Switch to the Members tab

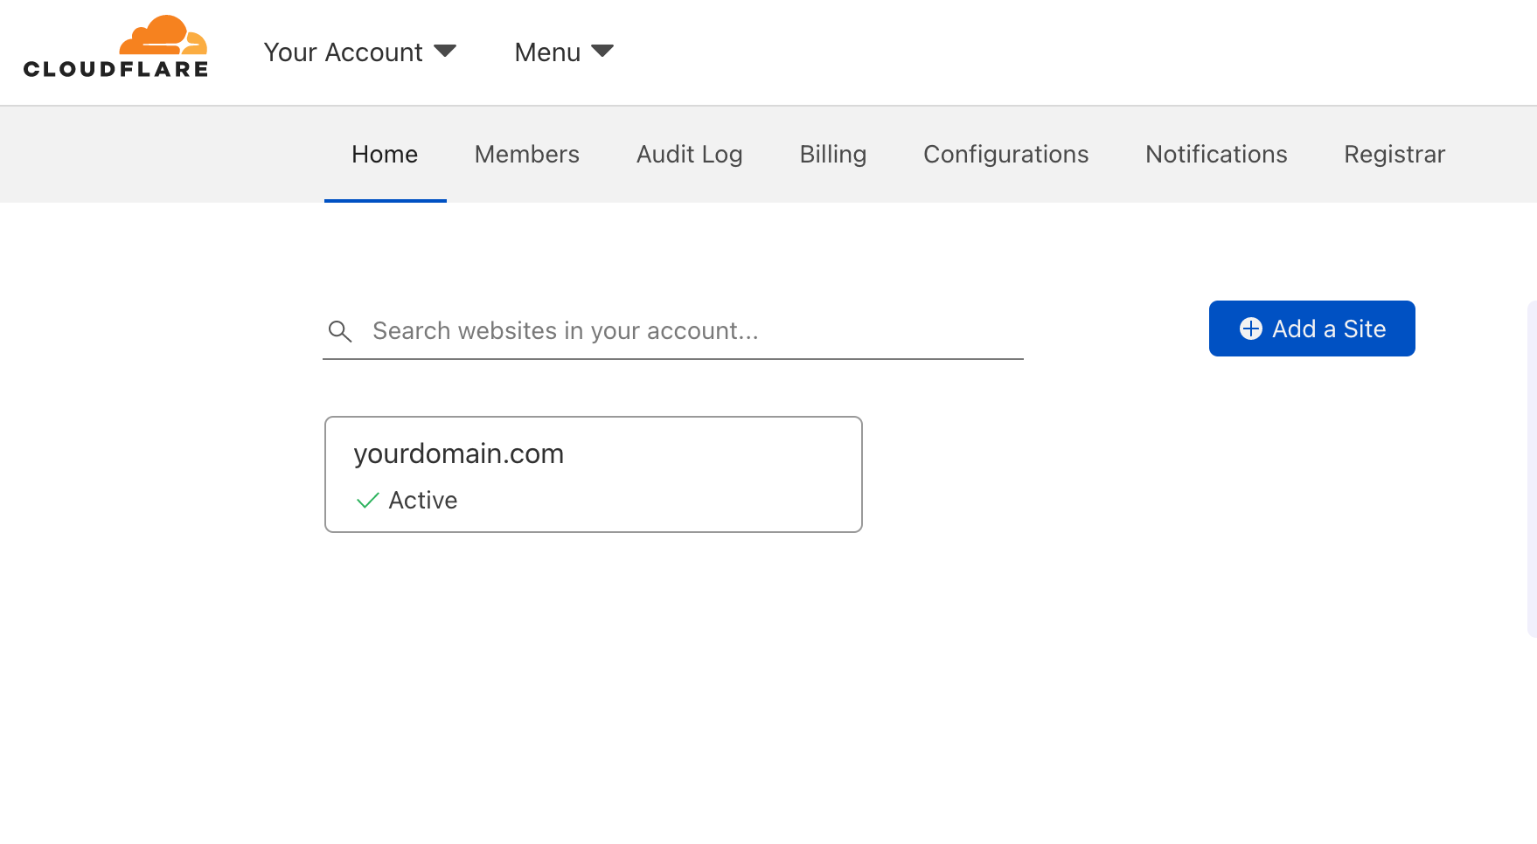tap(526, 155)
